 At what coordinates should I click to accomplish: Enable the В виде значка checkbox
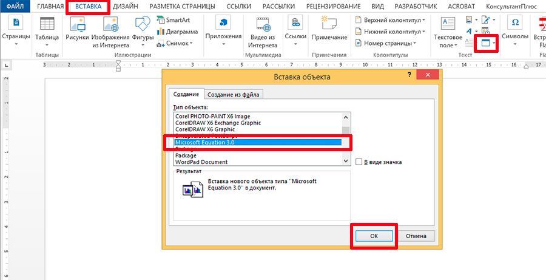click(360, 162)
